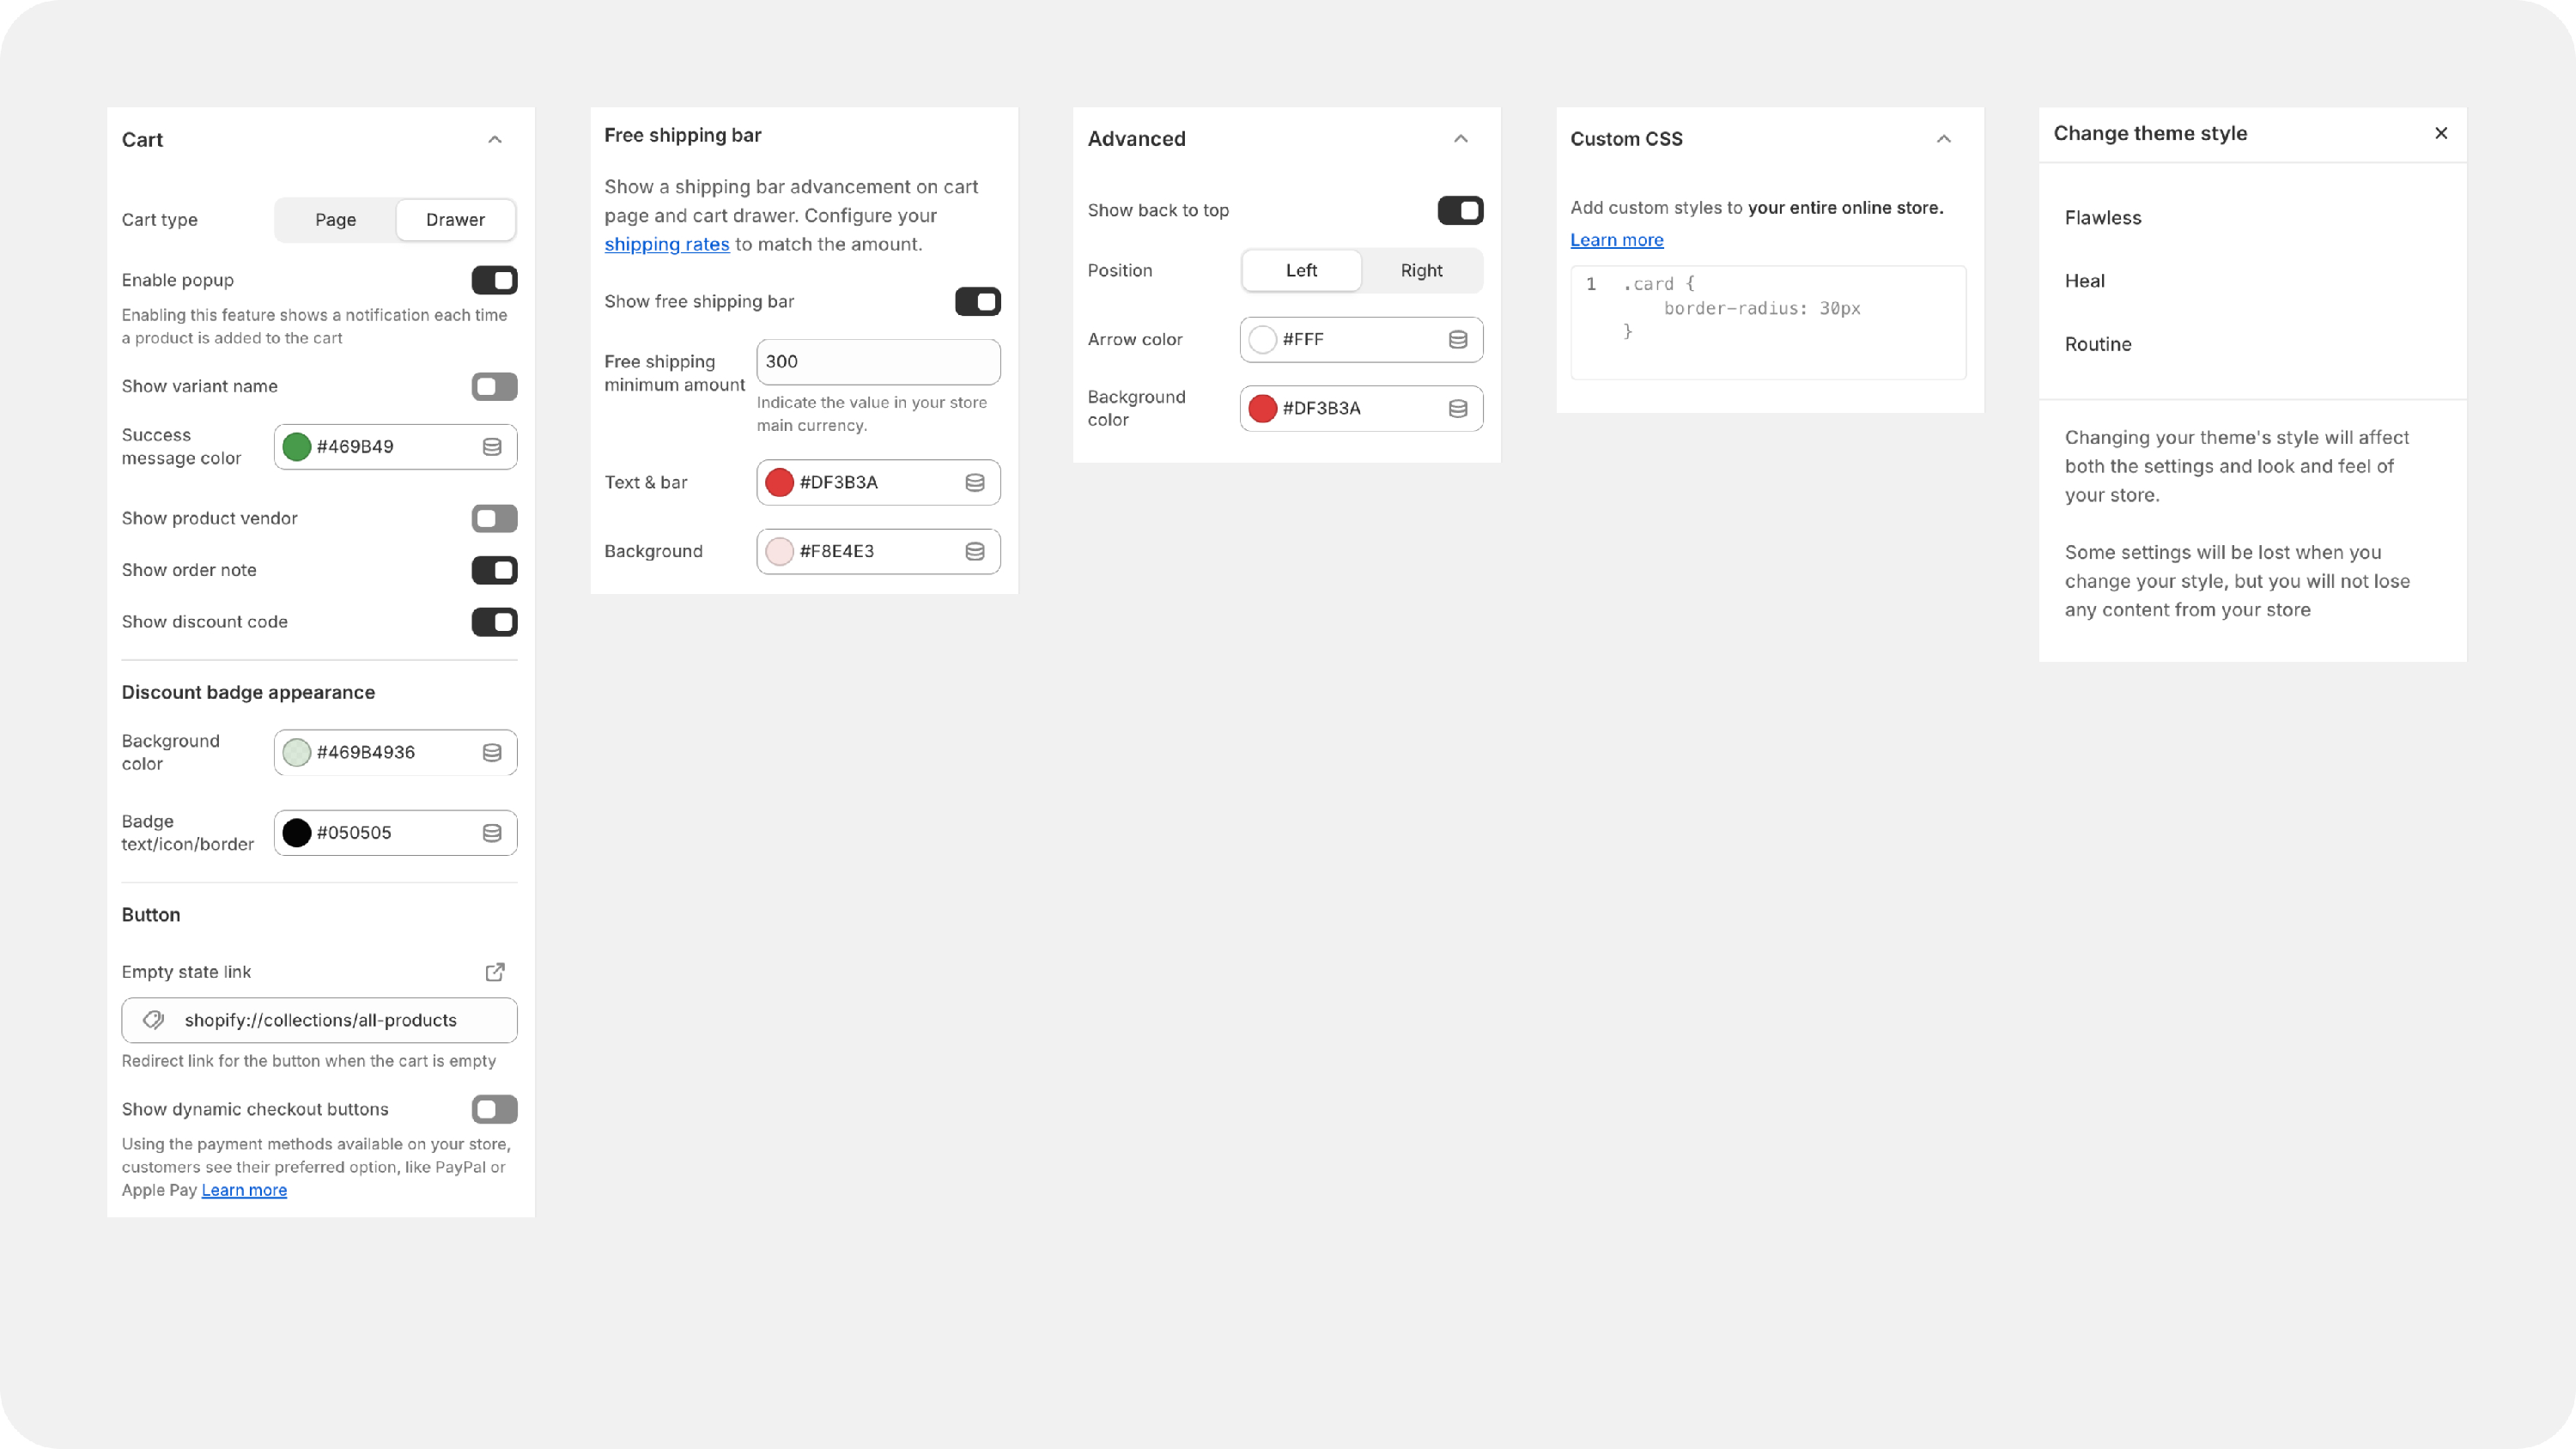Viewport: 2576px width, 1449px height.
Task: Click the light green badge Background swatch
Action: [x=297, y=753]
